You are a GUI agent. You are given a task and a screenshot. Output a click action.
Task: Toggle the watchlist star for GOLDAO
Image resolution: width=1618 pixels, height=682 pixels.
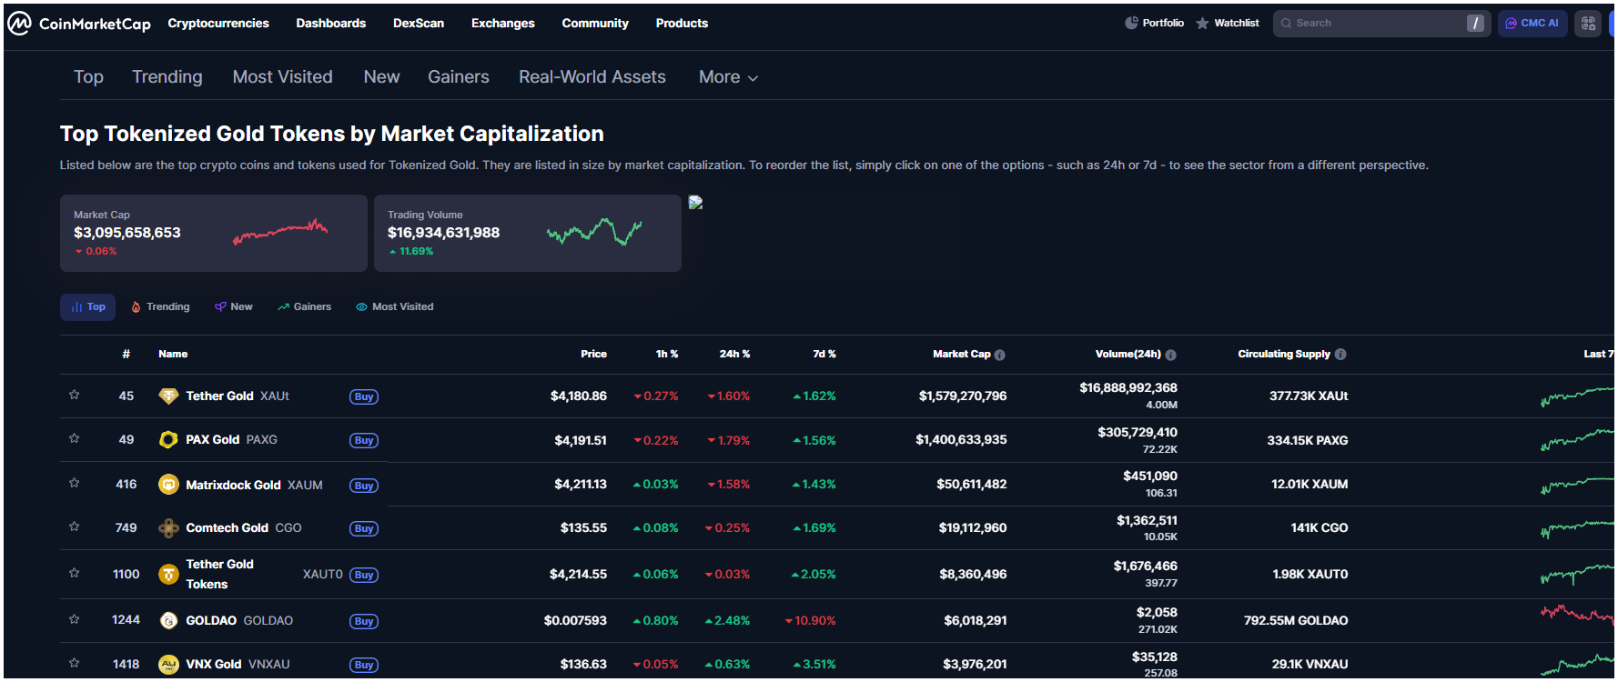(x=75, y=619)
